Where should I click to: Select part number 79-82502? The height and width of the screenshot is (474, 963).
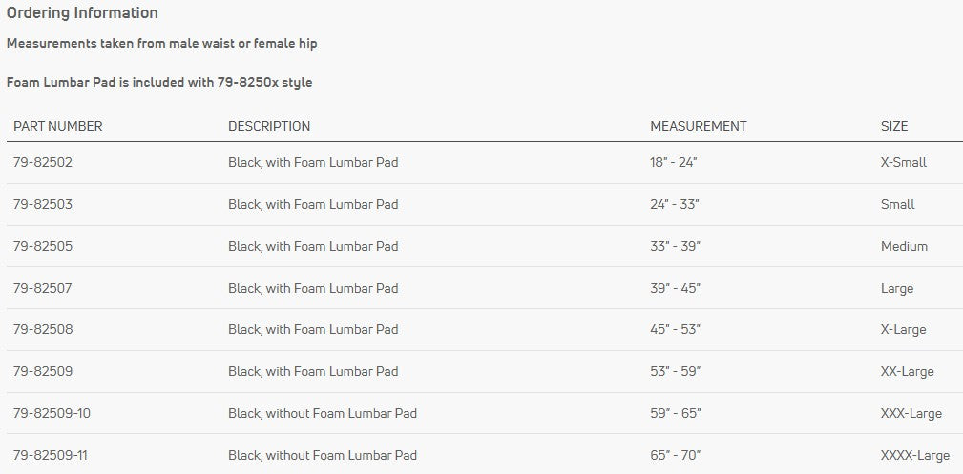[x=43, y=163]
